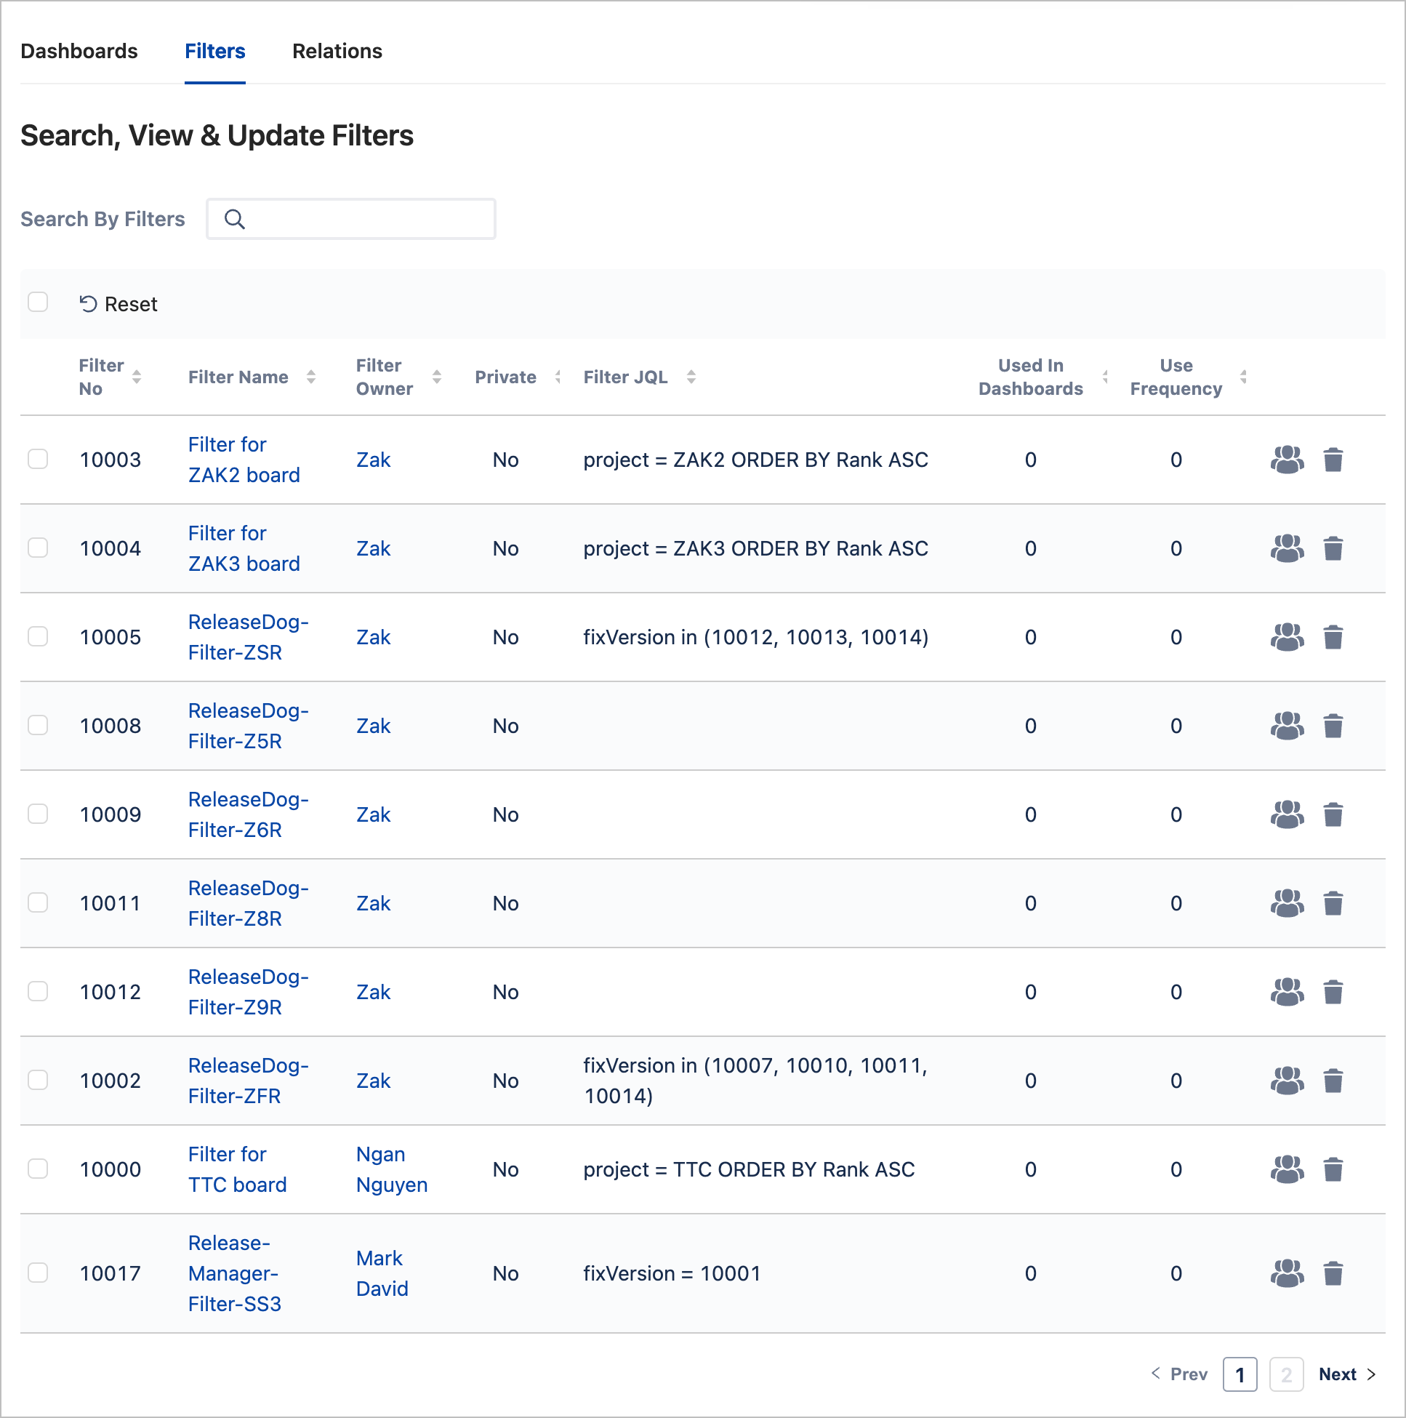Delete Release-Manager-Filter-SS3 with the trash icon
The height and width of the screenshot is (1418, 1406).
[1333, 1273]
